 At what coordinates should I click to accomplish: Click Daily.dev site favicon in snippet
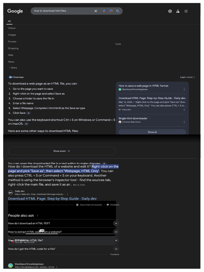click(x=11, y=193)
